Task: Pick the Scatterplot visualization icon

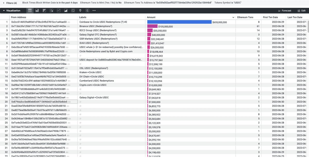Action: pyautogui.click(x=51, y=11)
